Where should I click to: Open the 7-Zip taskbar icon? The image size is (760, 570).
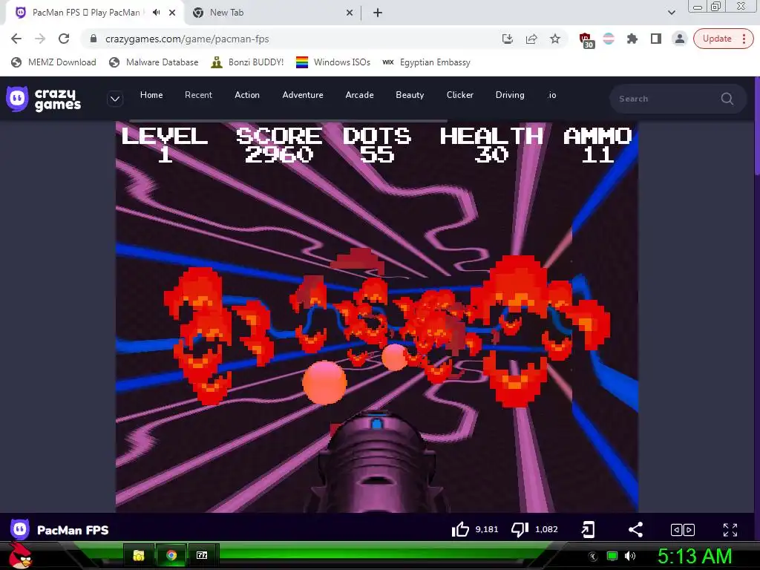202,555
